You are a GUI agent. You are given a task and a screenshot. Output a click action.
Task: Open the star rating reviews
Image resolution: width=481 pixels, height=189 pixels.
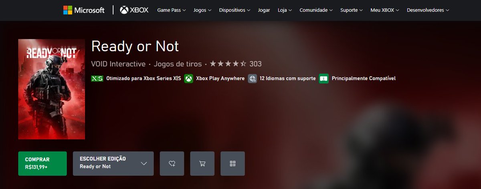coord(228,64)
